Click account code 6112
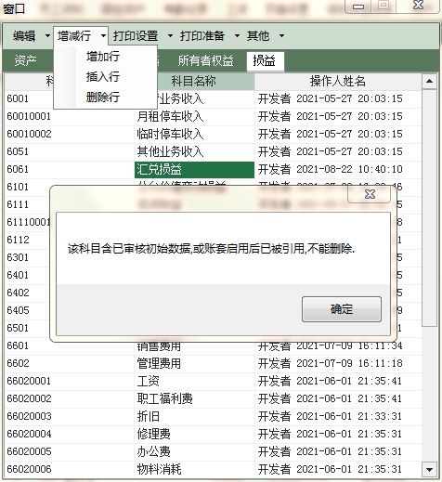The width and height of the screenshot is (442, 482). pyautogui.click(x=18, y=240)
